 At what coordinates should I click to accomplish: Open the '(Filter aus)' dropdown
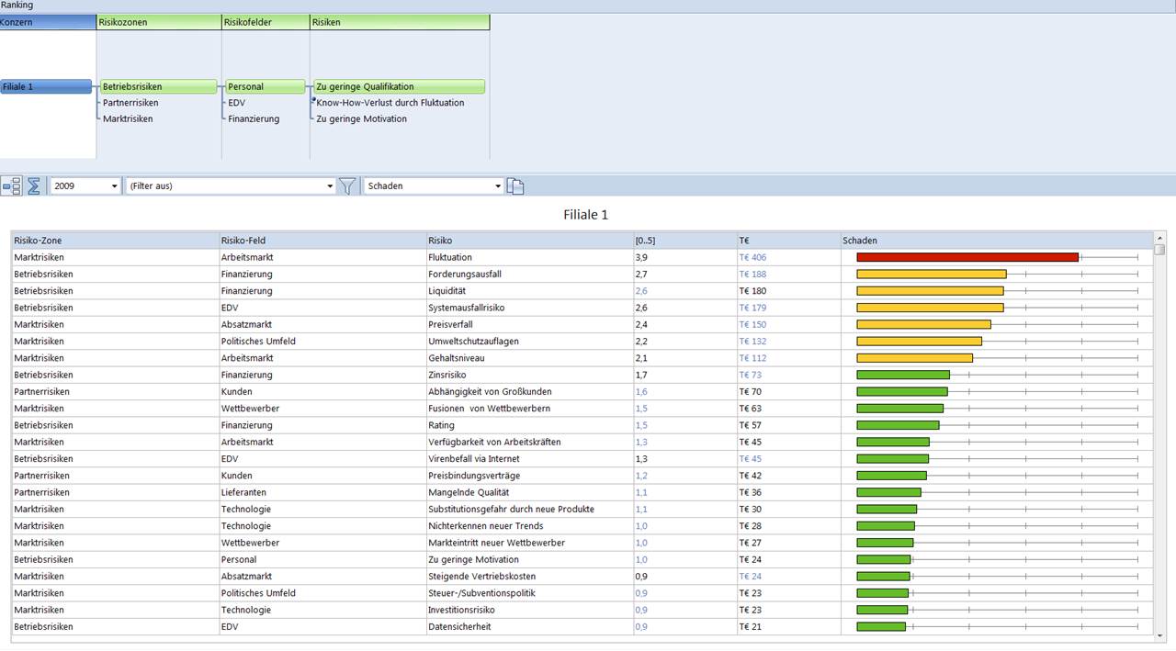[x=231, y=185]
